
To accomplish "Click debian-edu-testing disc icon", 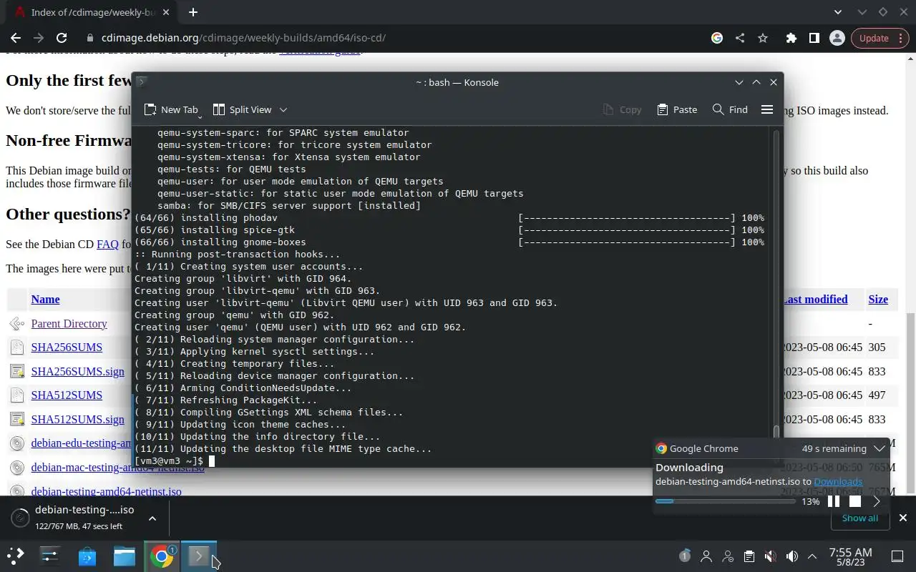I will pos(16,443).
